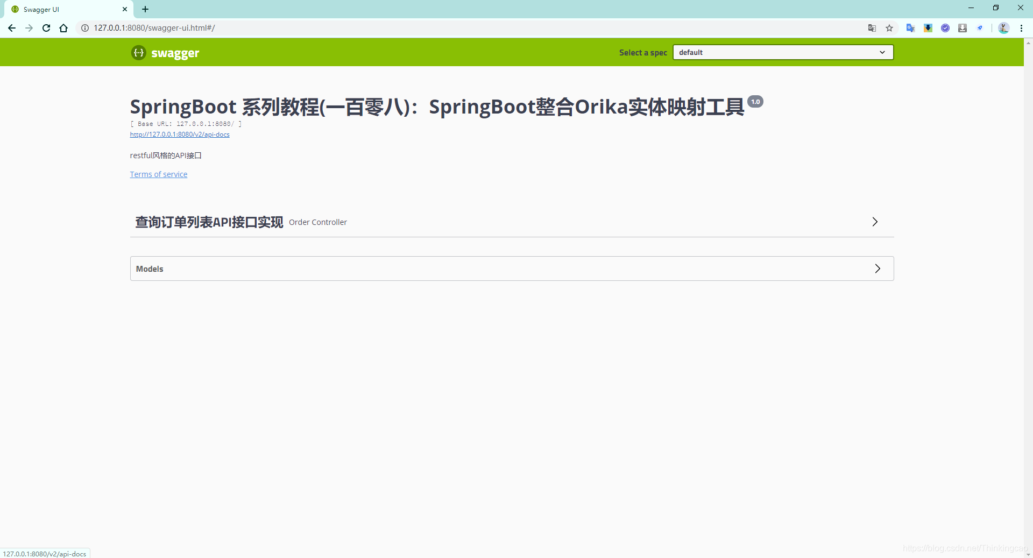Open the small blue rocket extension

click(x=980, y=28)
